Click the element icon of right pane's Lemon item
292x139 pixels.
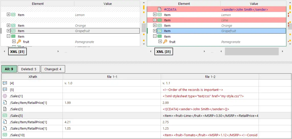[x=160, y=15]
